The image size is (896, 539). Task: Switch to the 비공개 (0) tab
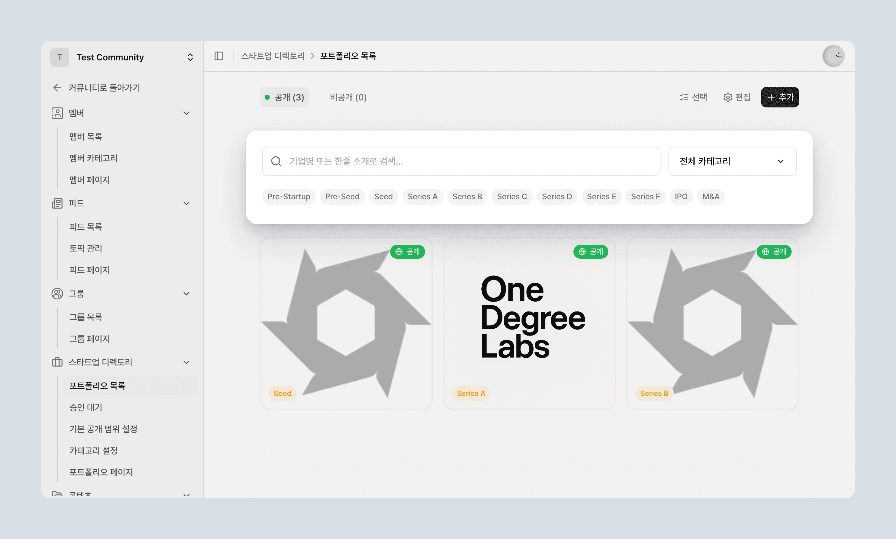(x=348, y=97)
